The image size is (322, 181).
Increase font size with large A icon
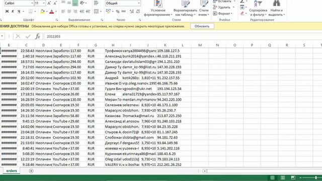pos(49,3)
